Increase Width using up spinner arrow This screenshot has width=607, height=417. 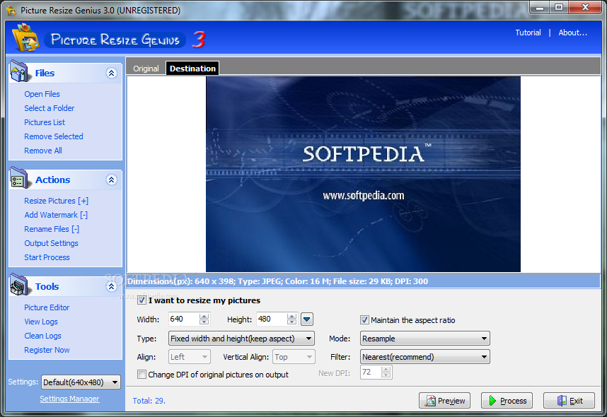[204, 317]
